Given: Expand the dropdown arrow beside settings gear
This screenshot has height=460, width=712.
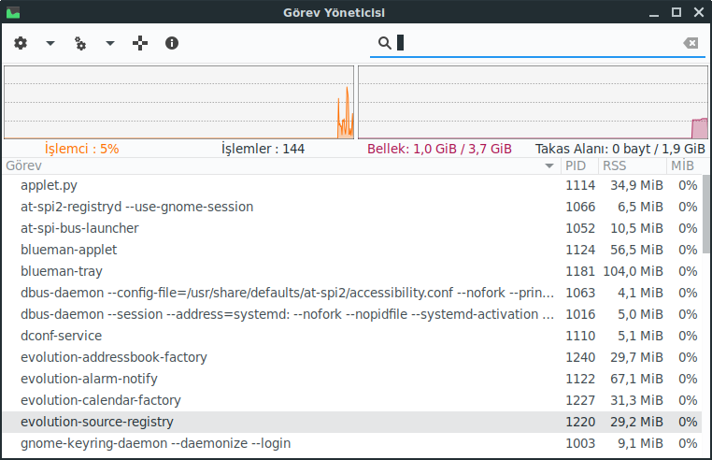Looking at the screenshot, I should 50,43.
